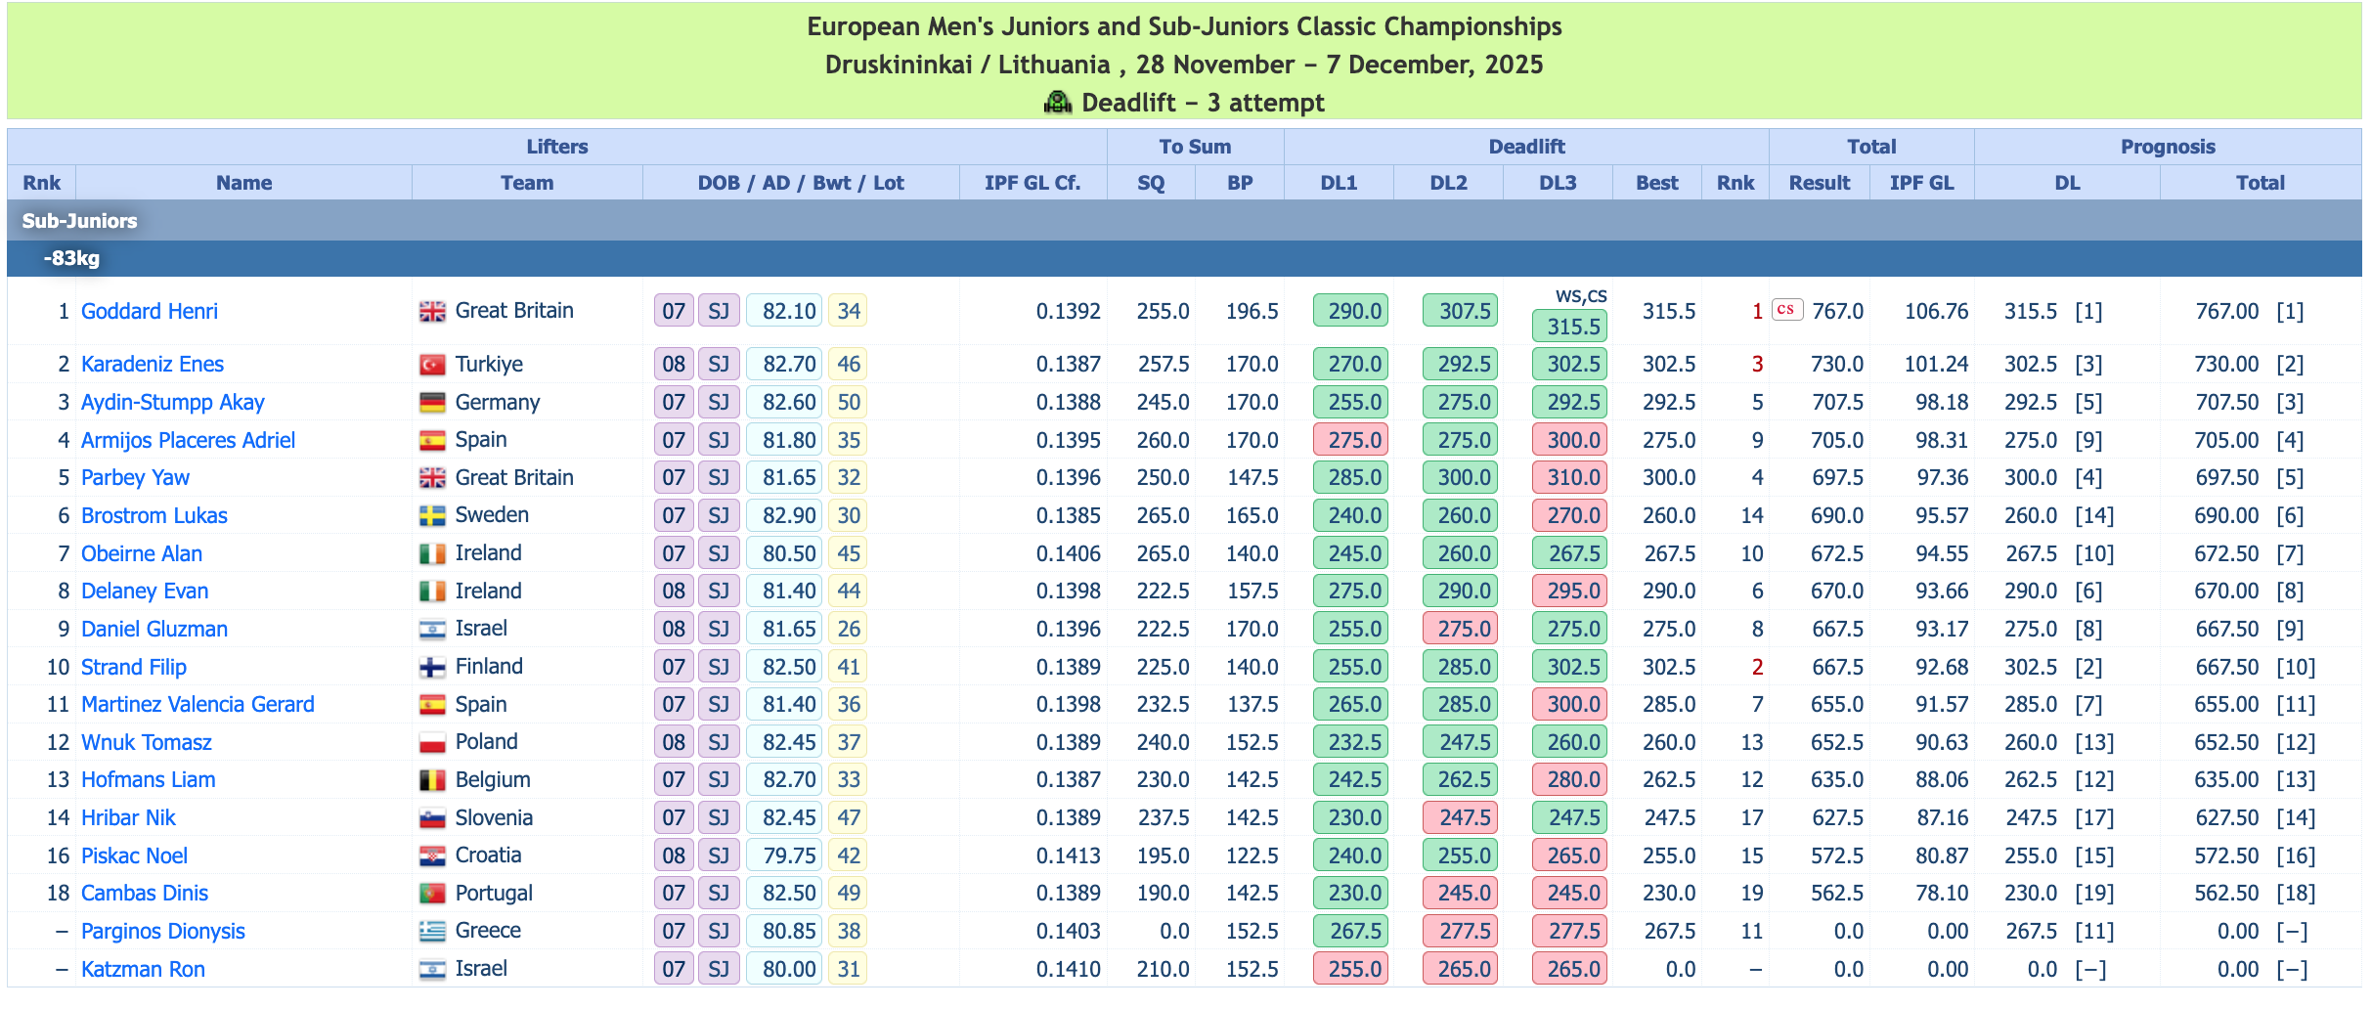2372x1009 pixels.
Task: Collapse the -83kg weight class row
Action: (x=71, y=259)
